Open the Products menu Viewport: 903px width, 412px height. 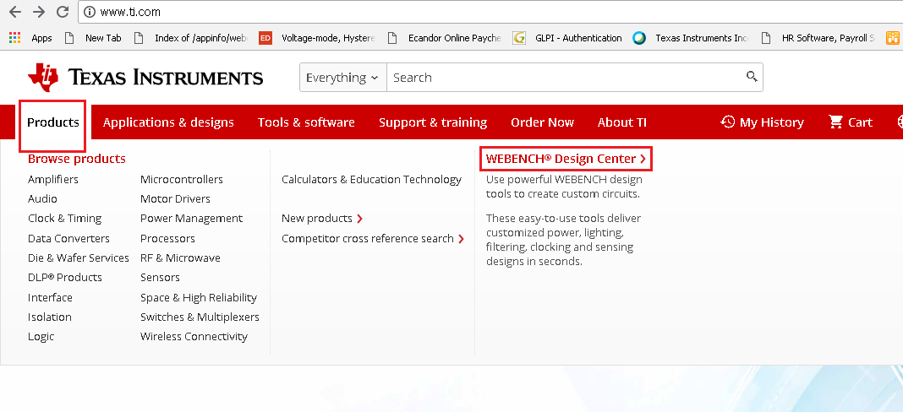click(x=53, y=122)
